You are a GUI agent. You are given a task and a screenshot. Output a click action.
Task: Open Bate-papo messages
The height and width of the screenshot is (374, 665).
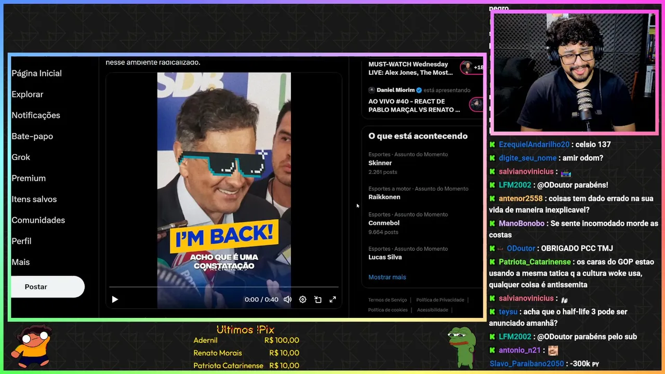pyautogui.click(x=32, y=136)
